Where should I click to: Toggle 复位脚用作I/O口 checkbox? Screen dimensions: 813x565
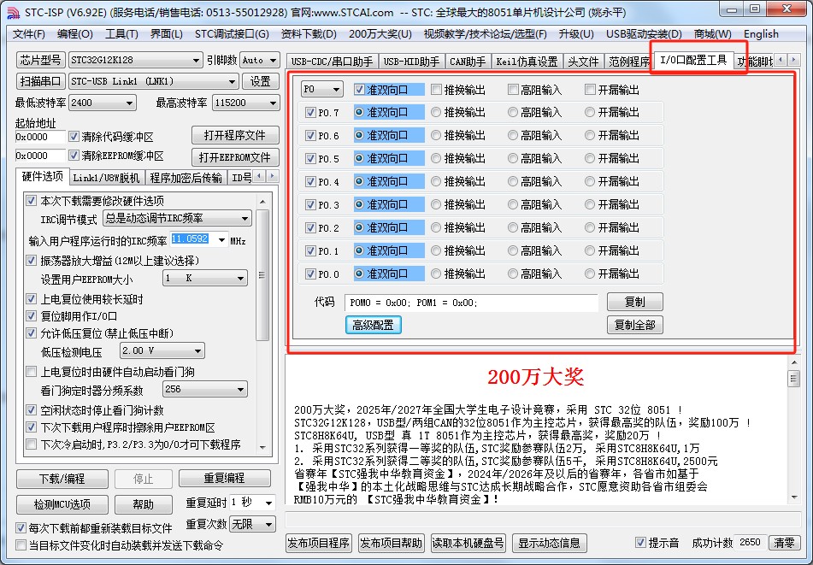pos(31,316)
